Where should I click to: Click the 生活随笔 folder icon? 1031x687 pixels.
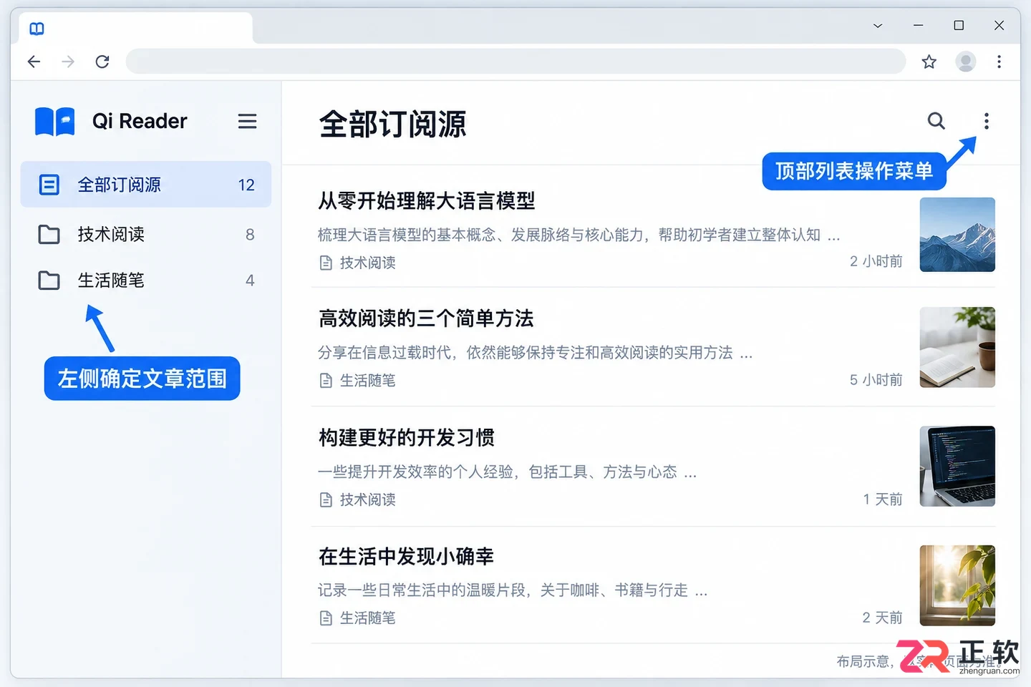[49, 280]
